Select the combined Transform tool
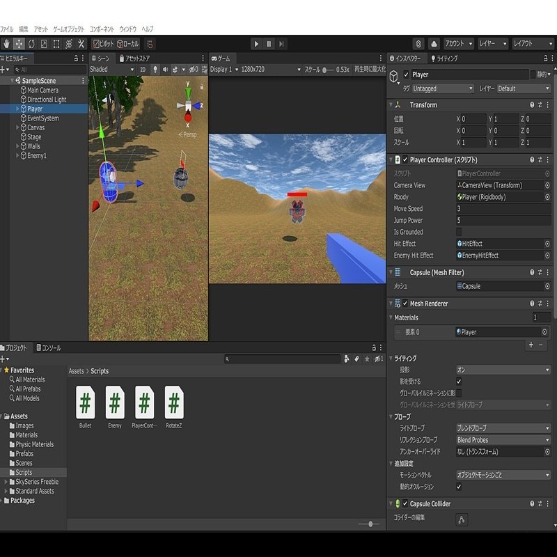 click(x=68, y=44)
